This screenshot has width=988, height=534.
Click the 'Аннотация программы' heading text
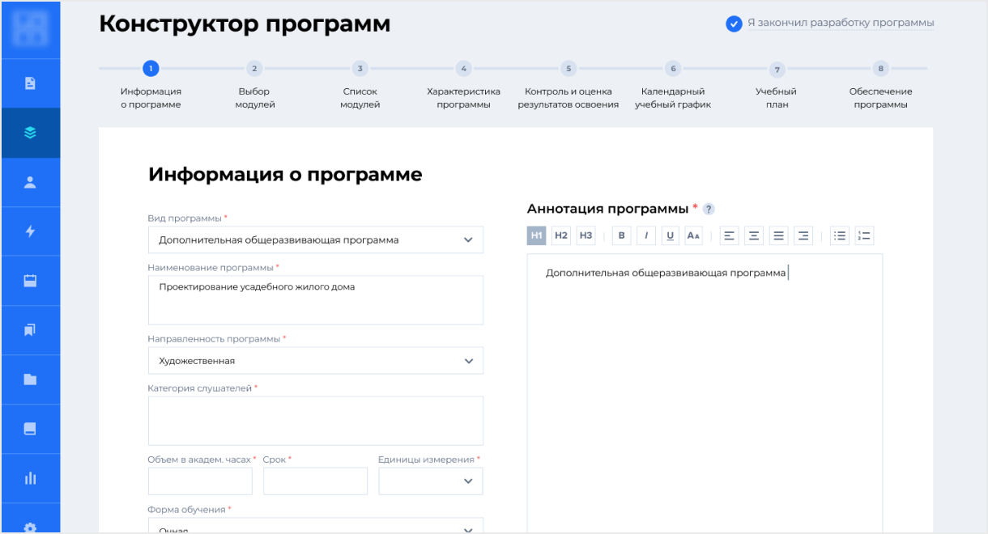point(607,209)
